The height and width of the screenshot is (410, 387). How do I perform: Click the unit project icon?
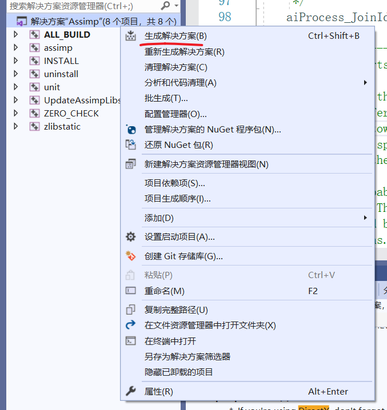point(34,87)
